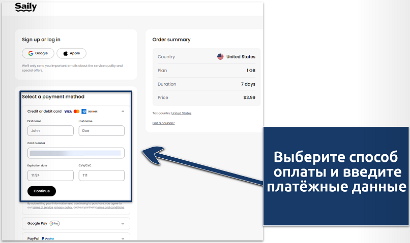Click the American Express card icon
Image resolution: width=410 pixels, height=243 pixels.
pyautogui.click(x=83, y=111)
